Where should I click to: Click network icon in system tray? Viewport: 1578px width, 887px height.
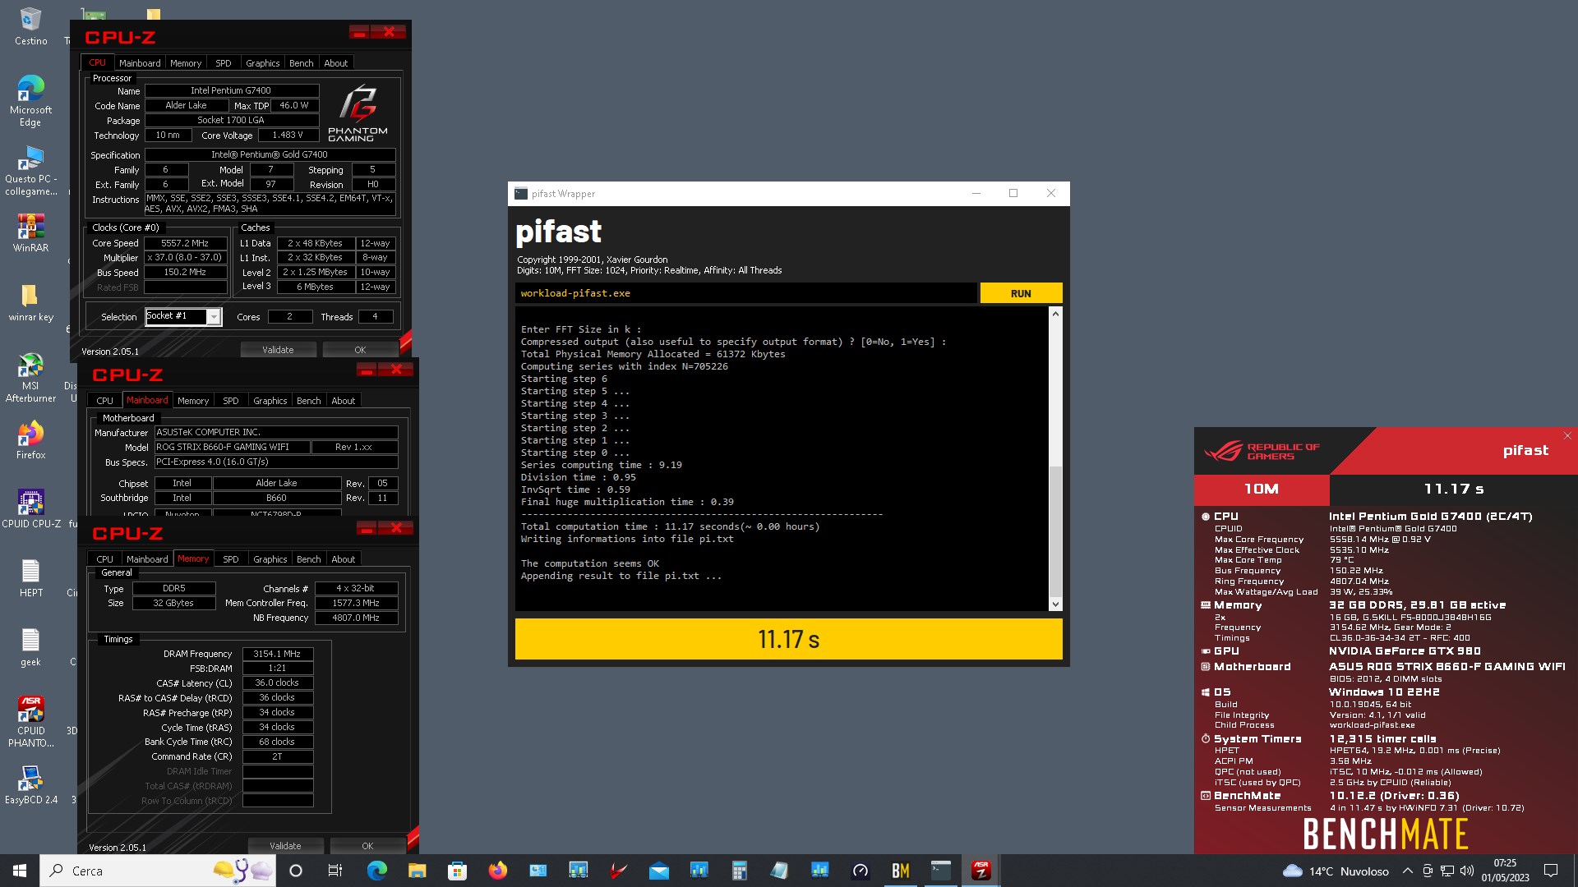pos(1446,871)
